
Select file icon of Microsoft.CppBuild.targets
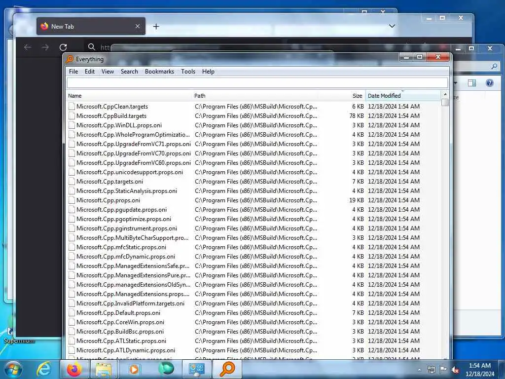click(x=72, y=115)
